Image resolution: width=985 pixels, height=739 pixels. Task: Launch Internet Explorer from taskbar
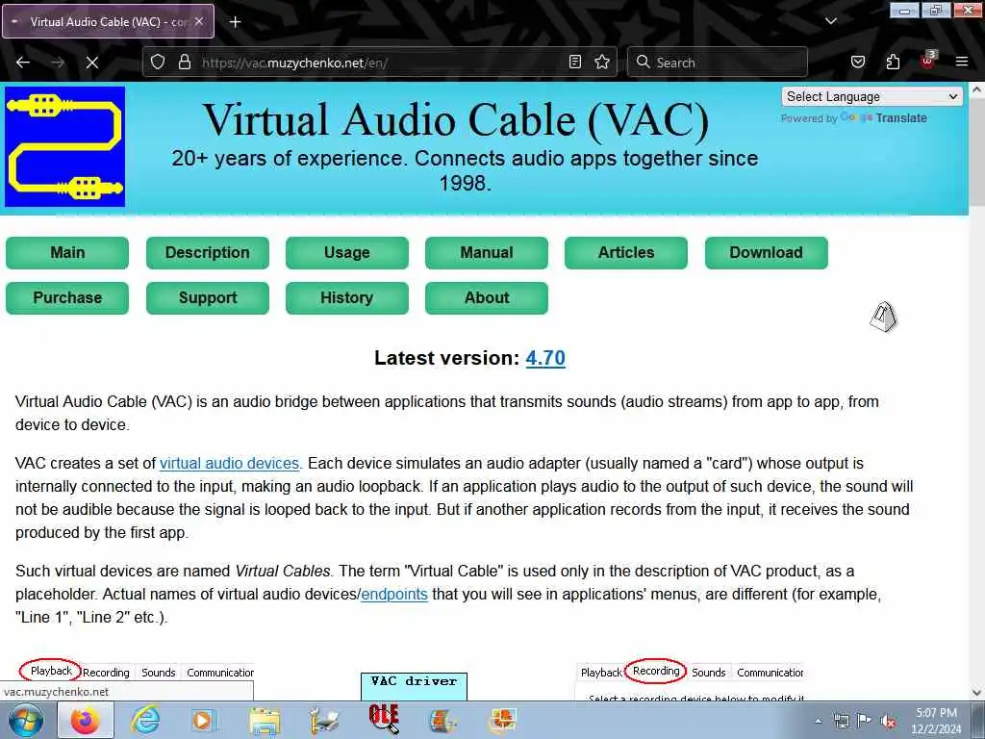click(146, 720)
